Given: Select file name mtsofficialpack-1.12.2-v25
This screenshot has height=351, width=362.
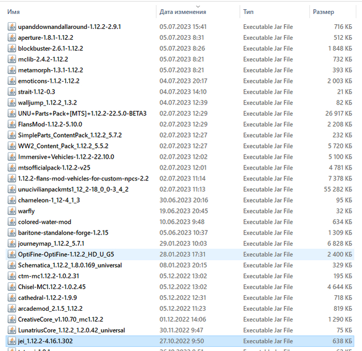Looking at the screenshot, I should click(x=54, y=168).
